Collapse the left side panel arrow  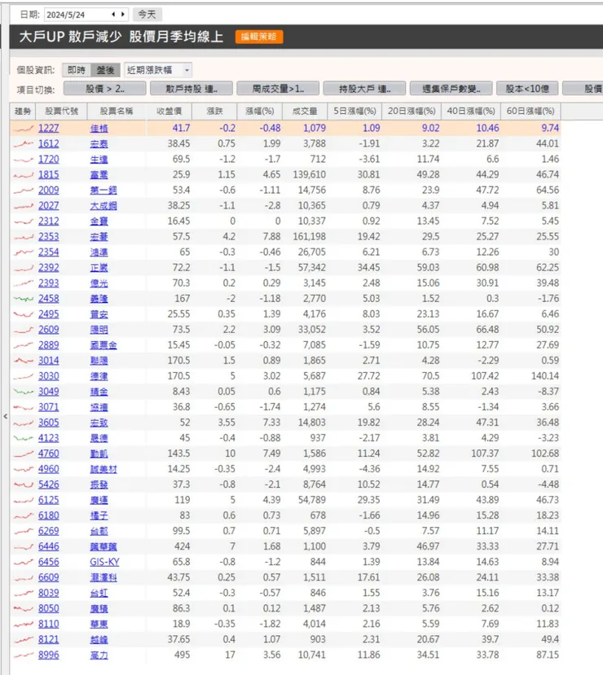coord(5,416)
